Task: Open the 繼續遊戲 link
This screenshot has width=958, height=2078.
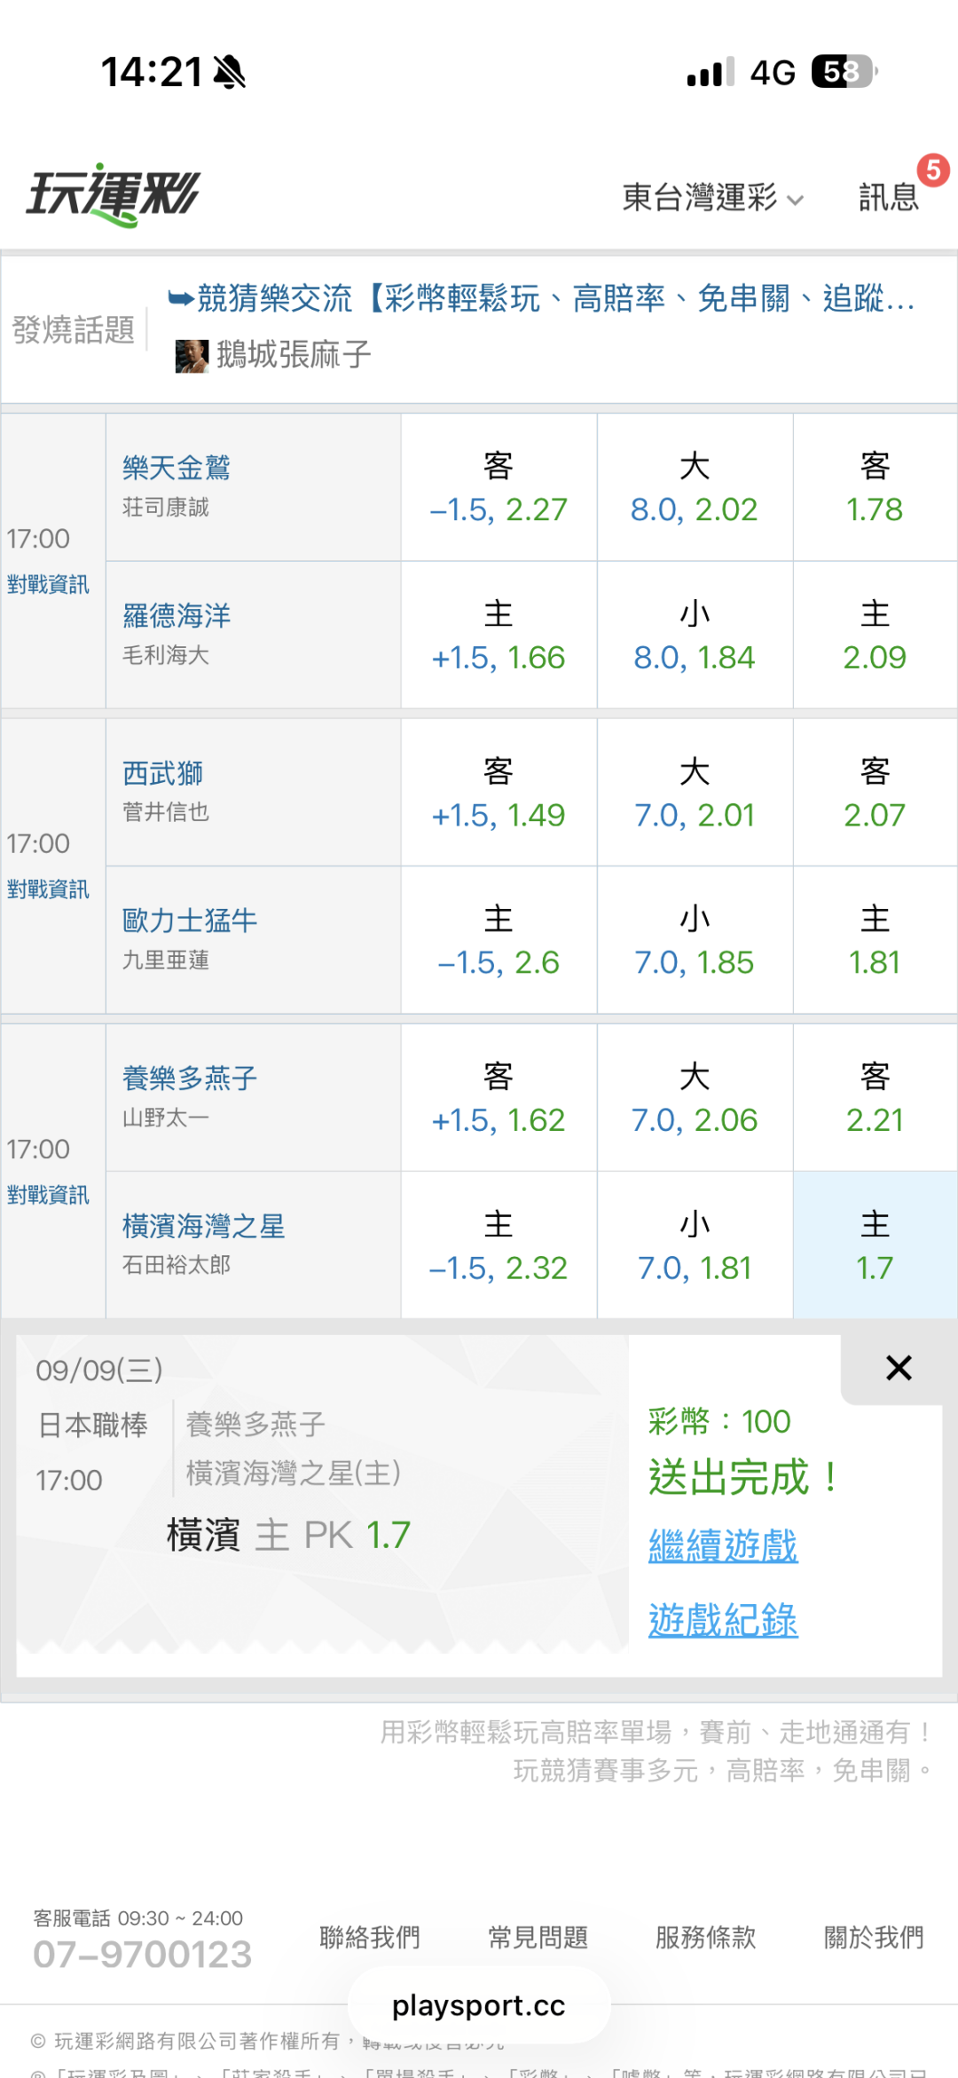Action: pos(723,1545)
